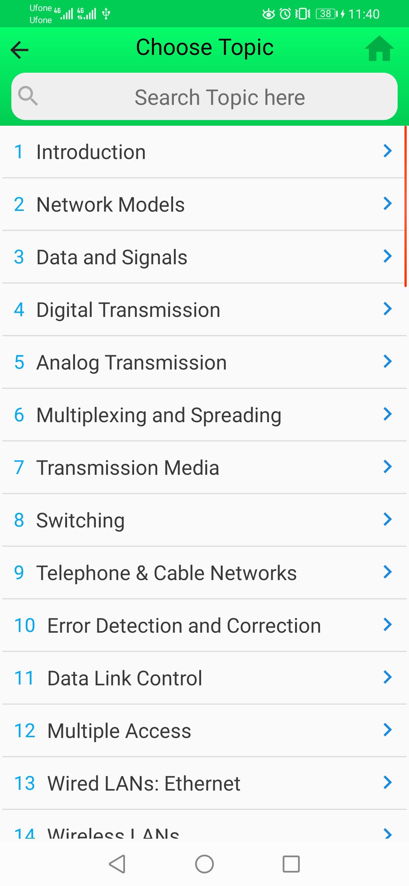409x886 pixels.
Task: Select Error Detection and Correction
Action: pyautogui.click(x=204, y=626)
